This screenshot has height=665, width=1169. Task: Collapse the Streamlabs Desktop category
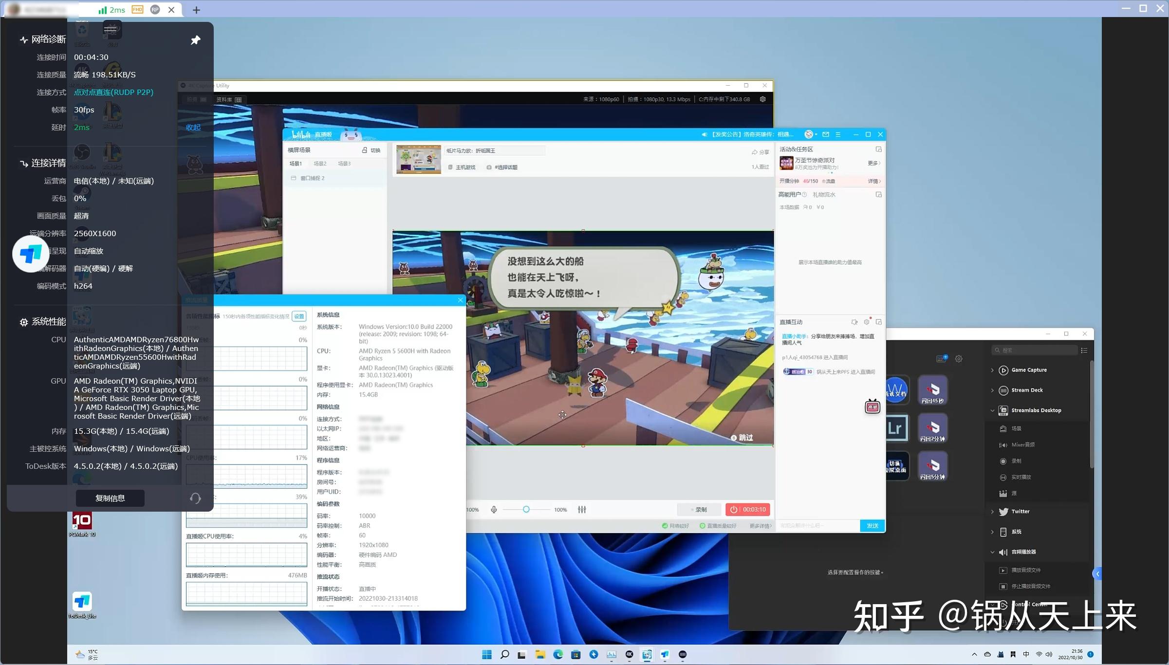pyautogui.click(x=992, y=410)
